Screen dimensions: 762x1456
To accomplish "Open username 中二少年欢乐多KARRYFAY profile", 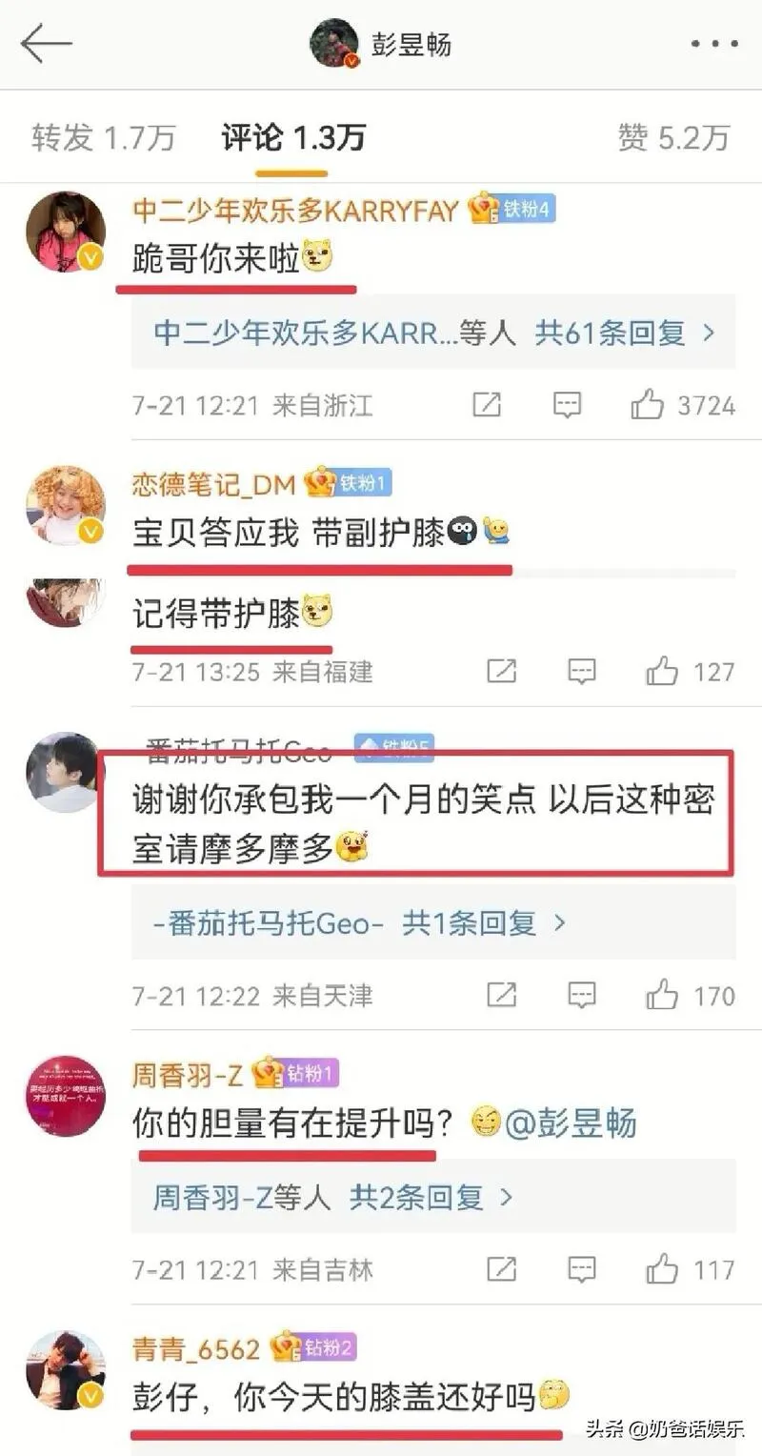I will coord(295,210).
